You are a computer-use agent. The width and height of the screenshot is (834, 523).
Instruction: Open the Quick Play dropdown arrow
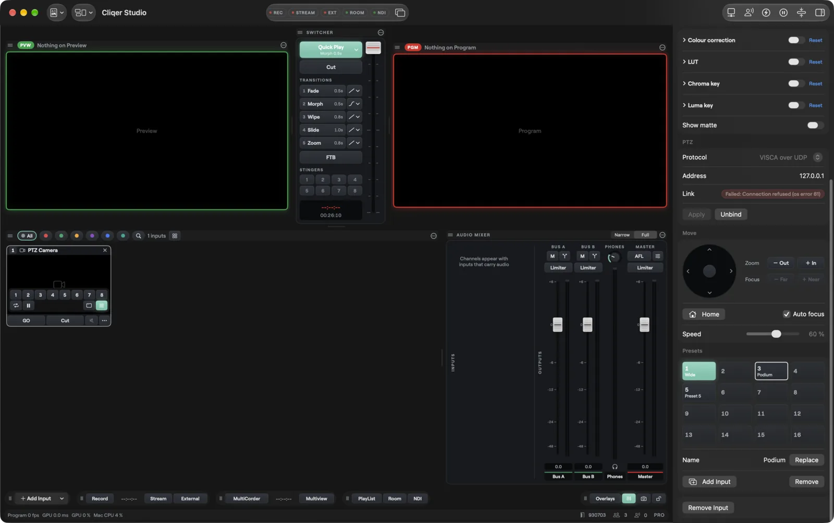pos(356,49)
